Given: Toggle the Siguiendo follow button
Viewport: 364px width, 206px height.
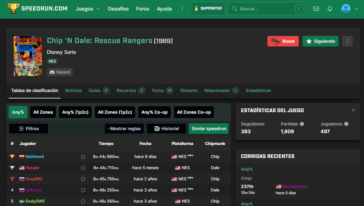Looking at the screenshot, I should click(320, 41).
